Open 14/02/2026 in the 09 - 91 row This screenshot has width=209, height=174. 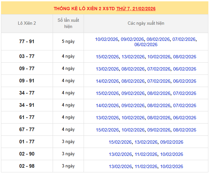pos(107,81)
